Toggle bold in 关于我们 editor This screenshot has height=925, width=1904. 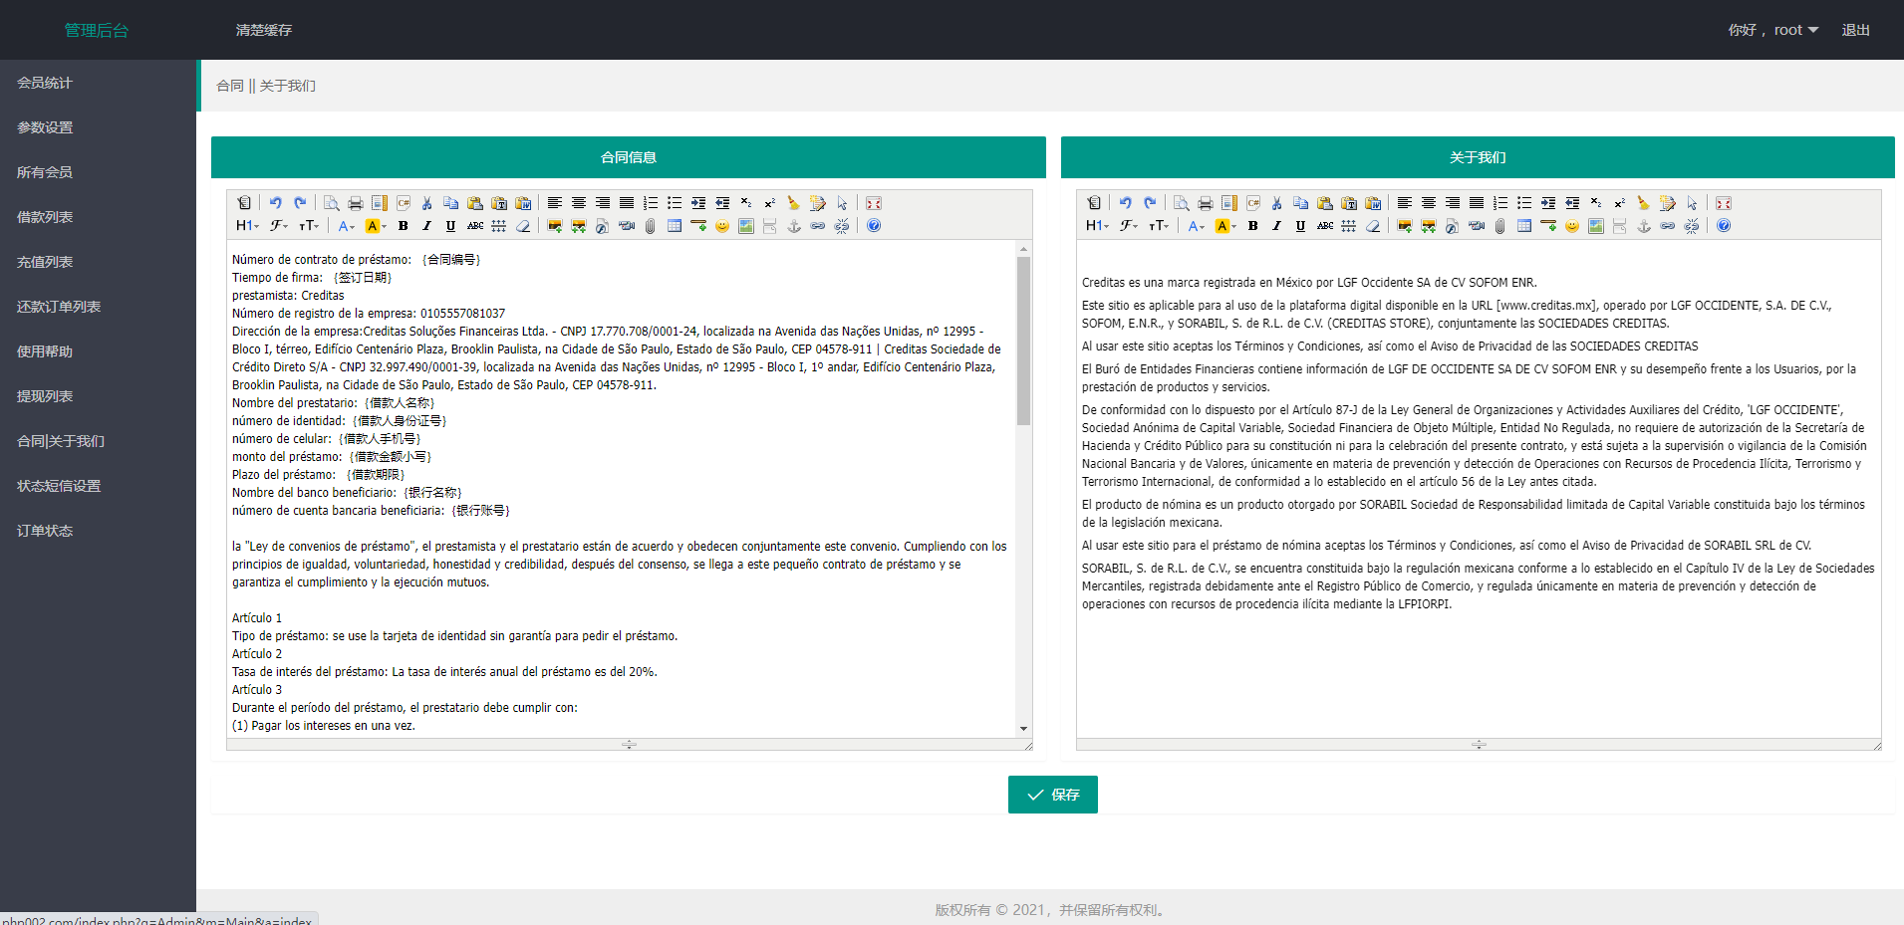coord(1253,226)
